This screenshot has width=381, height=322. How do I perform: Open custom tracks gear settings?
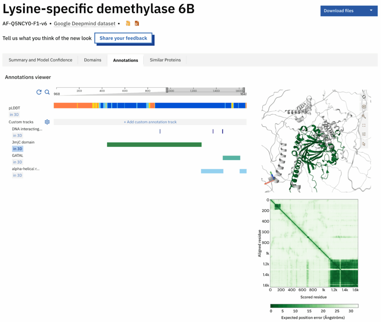tap(47, 122)
